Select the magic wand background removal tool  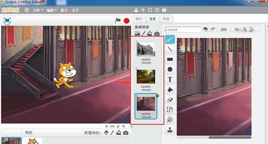[x=170, y=119]
